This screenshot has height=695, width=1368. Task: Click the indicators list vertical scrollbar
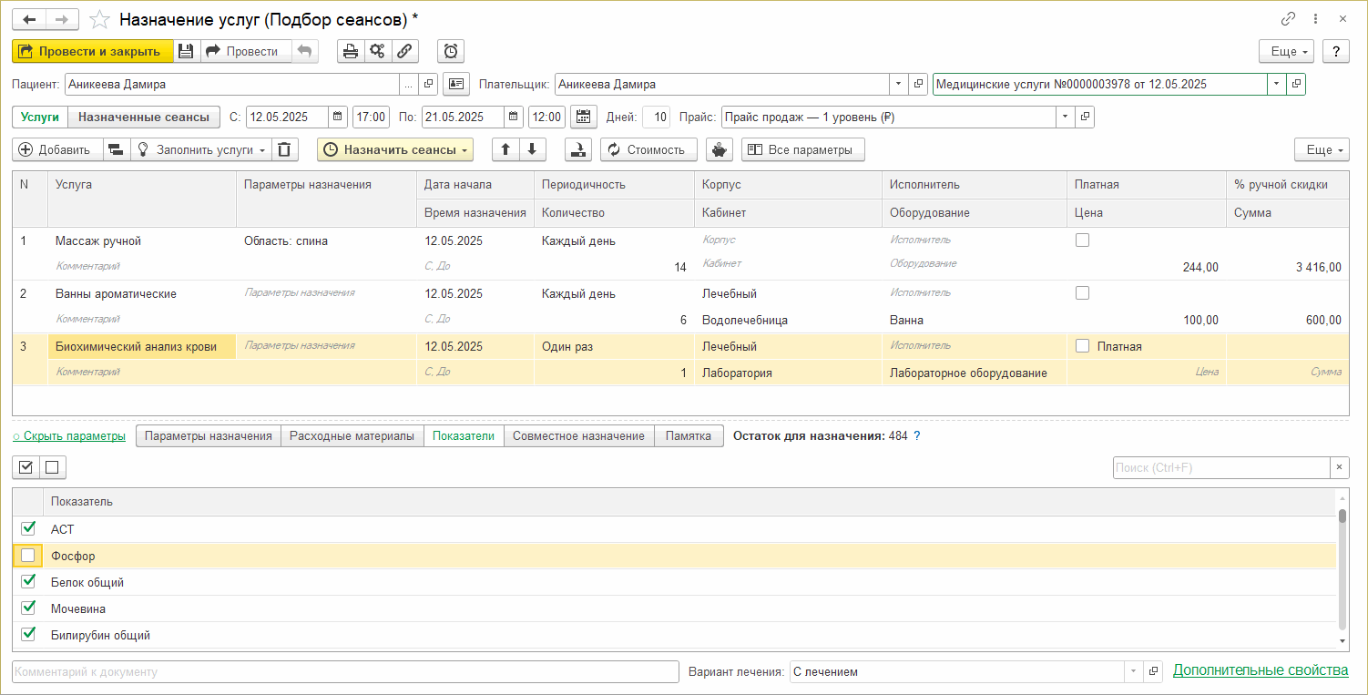tap(1342, 574)
